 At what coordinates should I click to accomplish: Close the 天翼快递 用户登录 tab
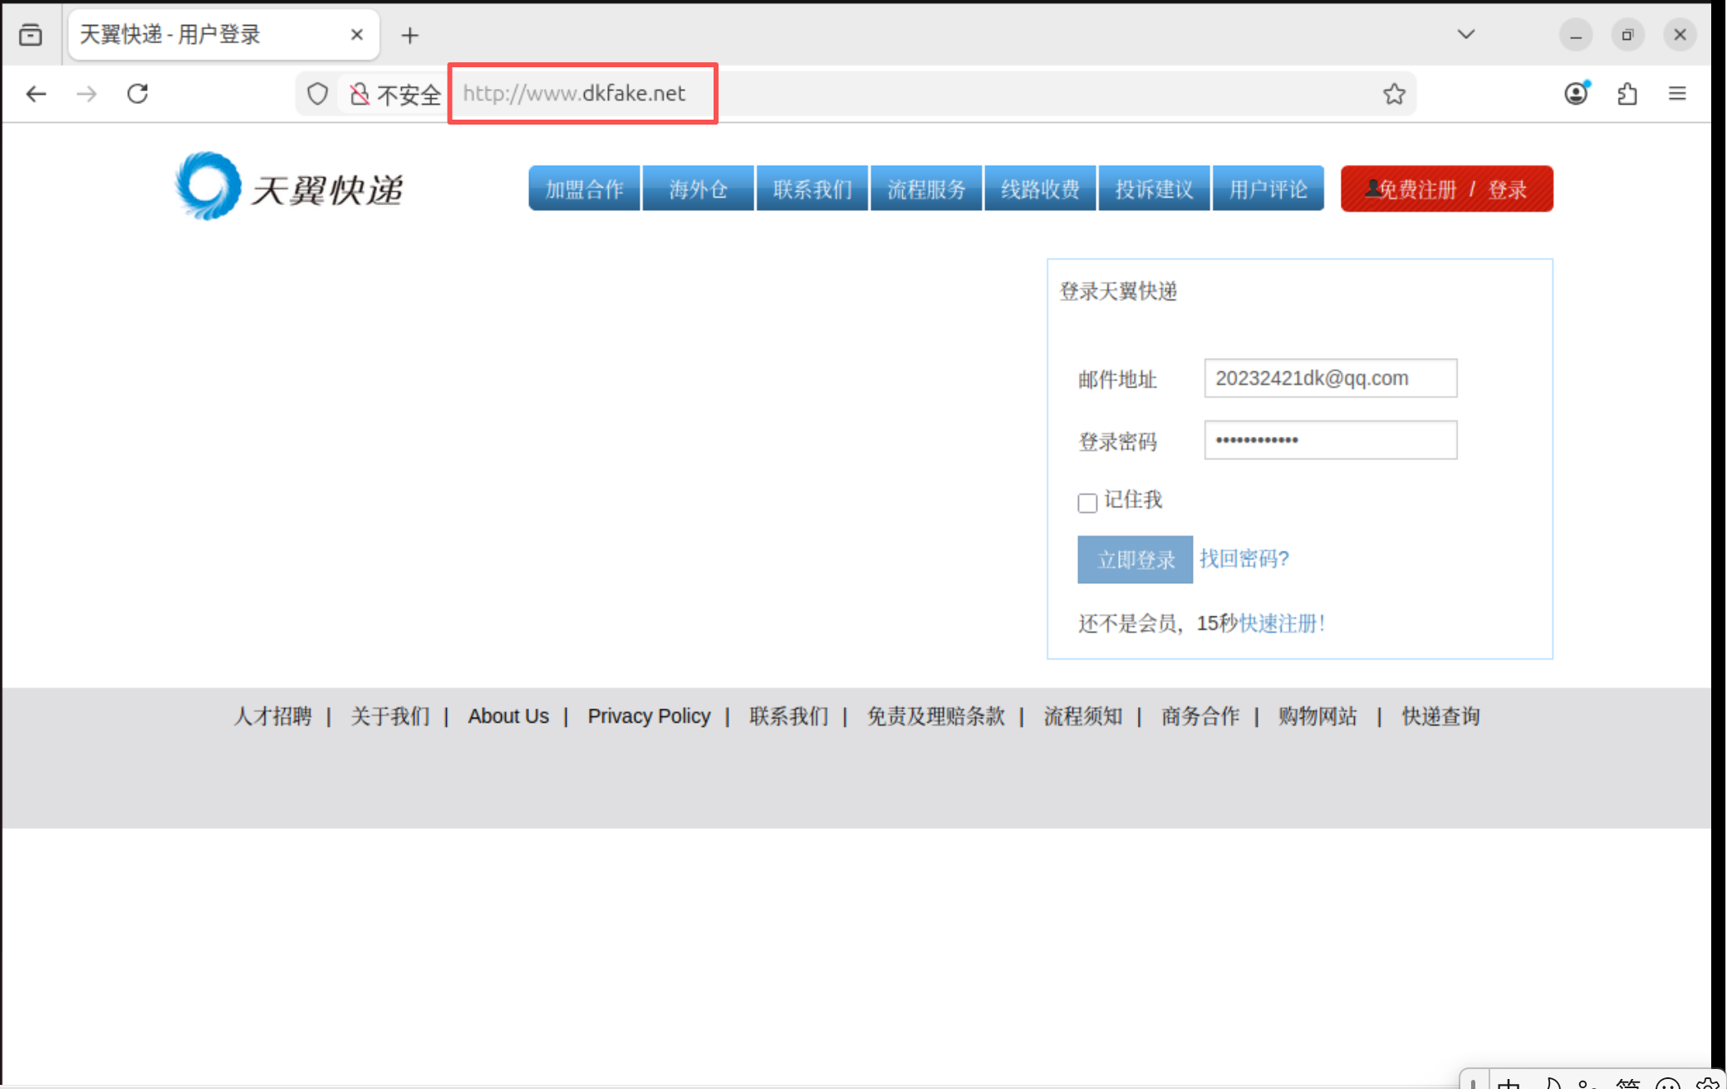[x=356, y=35]
